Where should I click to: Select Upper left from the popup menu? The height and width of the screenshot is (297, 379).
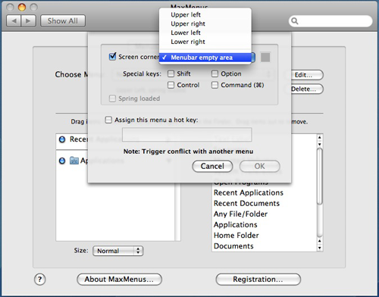pos(205,14)
